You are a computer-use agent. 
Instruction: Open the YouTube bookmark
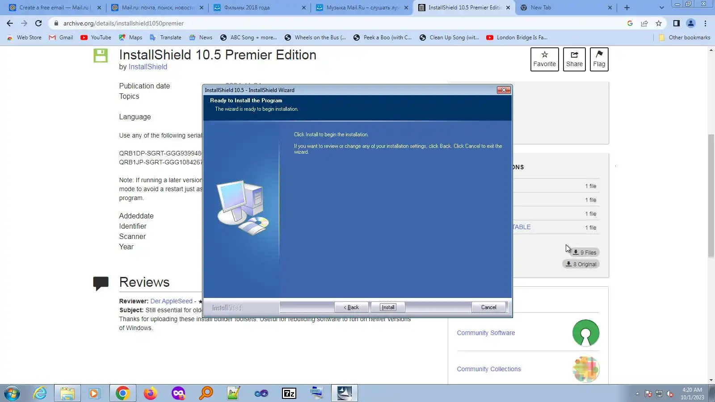[96, 38]
